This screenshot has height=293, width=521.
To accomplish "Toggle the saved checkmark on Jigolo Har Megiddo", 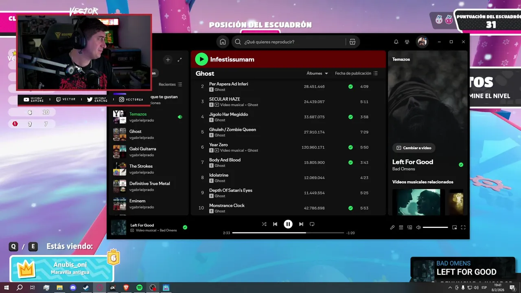I will 350,117.
